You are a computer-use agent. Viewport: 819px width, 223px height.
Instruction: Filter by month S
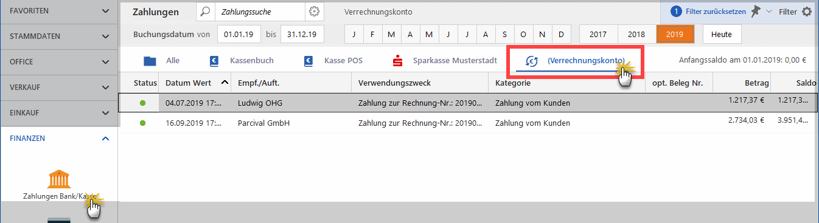click(504, 34)
